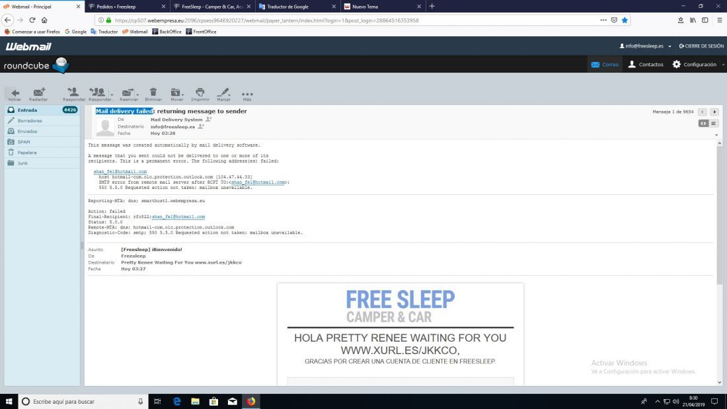This screenshot has width=727, height=409.
Task: Add Mail Delivery System to contacts
Action: (x=209, y=119)
